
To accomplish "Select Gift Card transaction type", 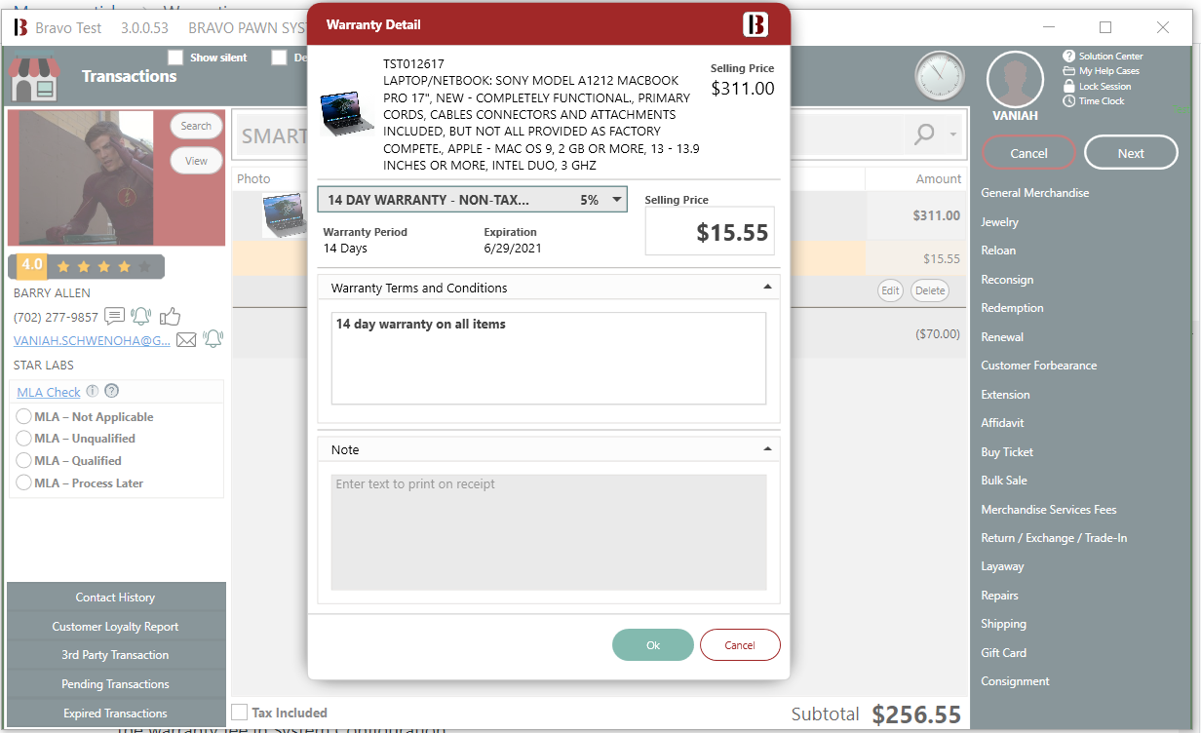I will tap(1003, 653).
